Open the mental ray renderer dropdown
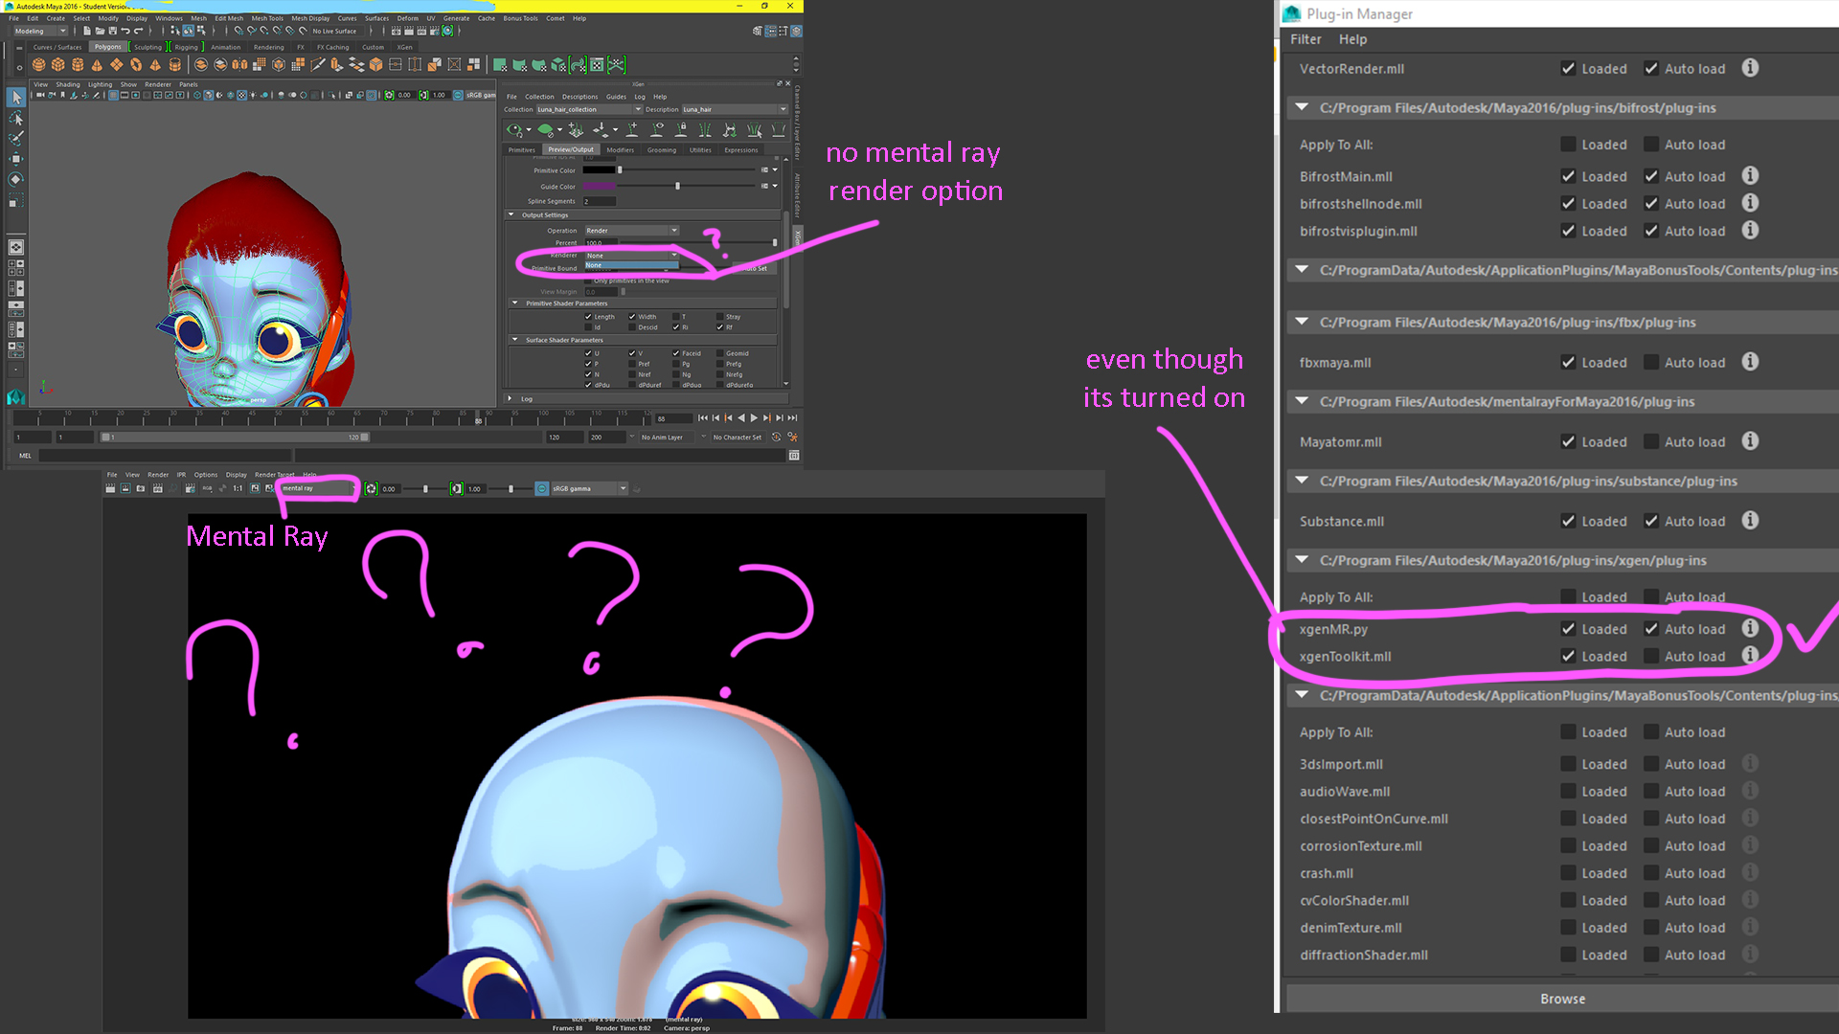This screenshot has width=1839, height=1034. tap(319, 488)
